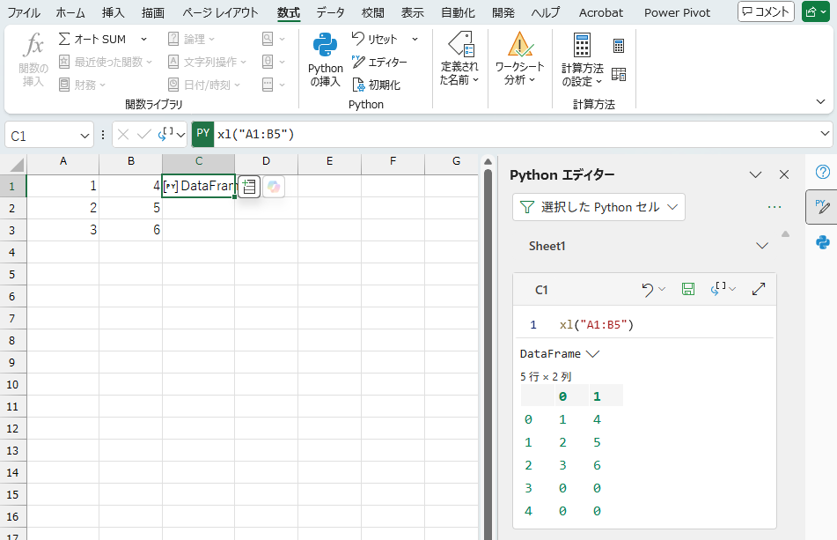
Task: Click the 初期化 icon in the Python group
Action: pyautogui.click(x=359, y=84)
